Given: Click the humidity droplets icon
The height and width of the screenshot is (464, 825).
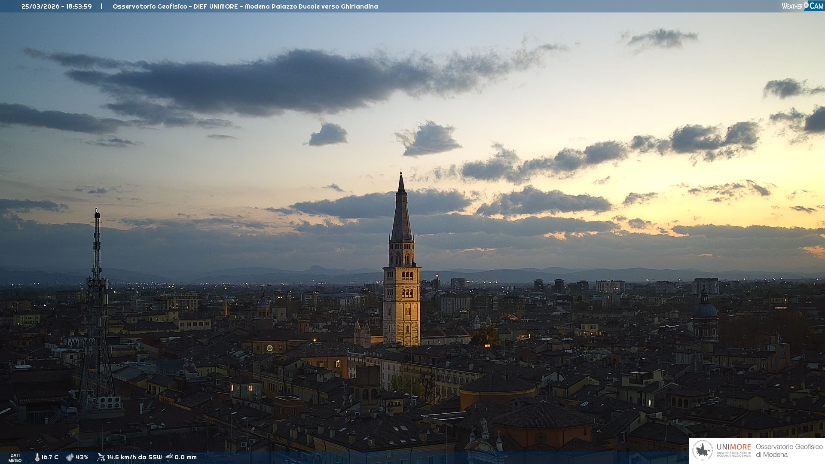Looking at the screenshot, I should point(70,457).
